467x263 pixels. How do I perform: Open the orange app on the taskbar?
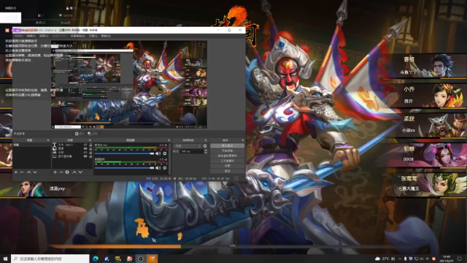click(153, 259)
